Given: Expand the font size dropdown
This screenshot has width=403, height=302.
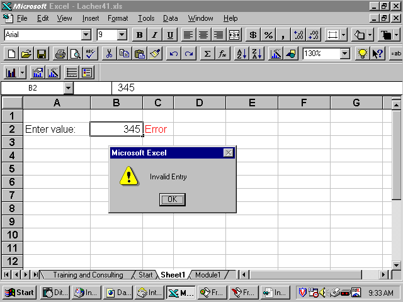Looking at the screenshot, I should [x=122, y=35].
